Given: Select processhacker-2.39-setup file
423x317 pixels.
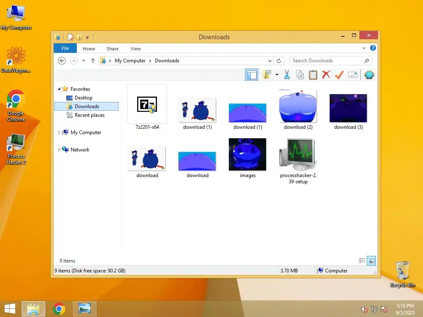Looking at the screenshot, I should tap(298, 161).
